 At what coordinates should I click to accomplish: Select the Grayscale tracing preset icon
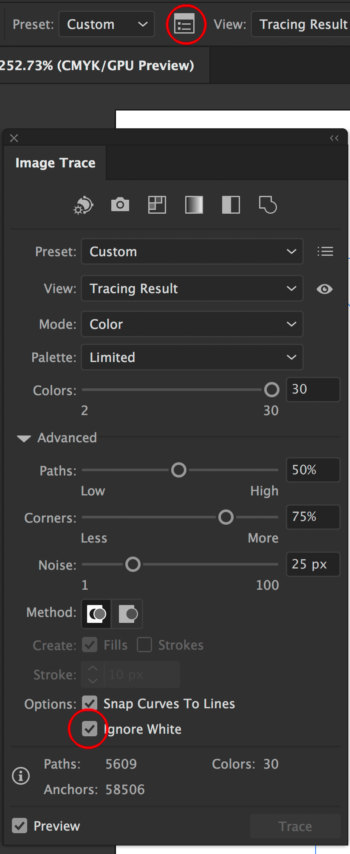click(x=193, y=205)
